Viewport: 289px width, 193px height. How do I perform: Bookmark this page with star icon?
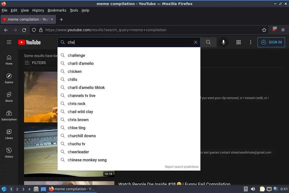[264, 30]
